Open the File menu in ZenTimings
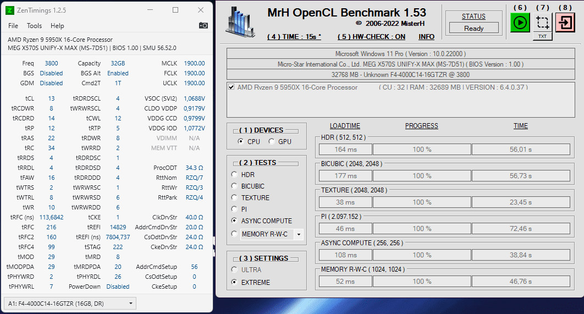 pyautogui.click(x=13, y=26)
